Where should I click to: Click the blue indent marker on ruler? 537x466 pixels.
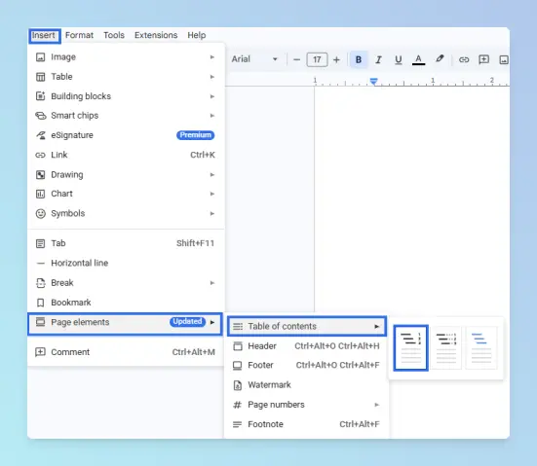pos(373,82)
